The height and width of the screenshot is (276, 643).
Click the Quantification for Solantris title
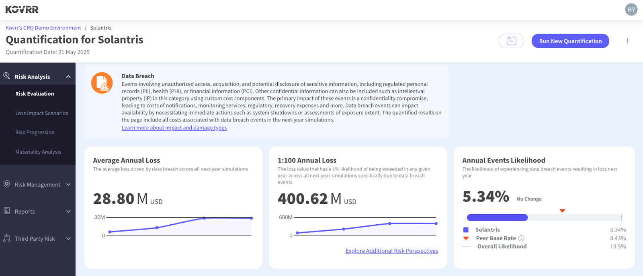[x=74, y=40]
